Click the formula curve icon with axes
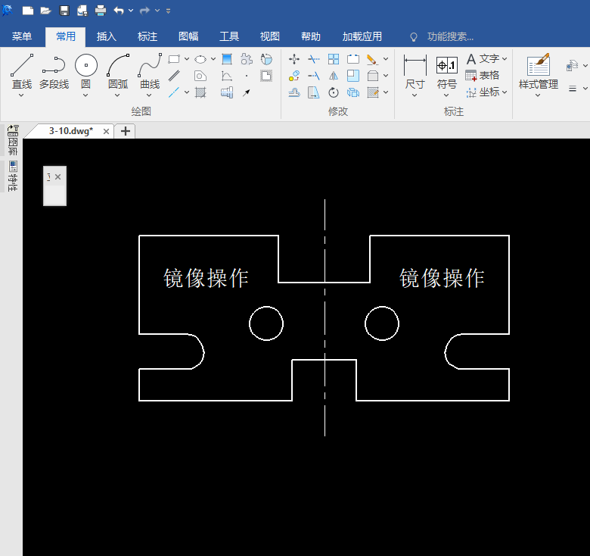This screenshot has height=556, width=590. [226, 76]
